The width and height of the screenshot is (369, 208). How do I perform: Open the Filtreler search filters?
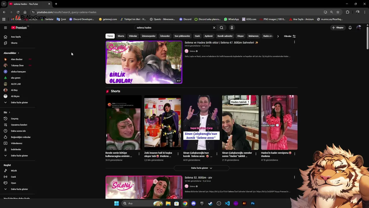[x=290, y=36]
